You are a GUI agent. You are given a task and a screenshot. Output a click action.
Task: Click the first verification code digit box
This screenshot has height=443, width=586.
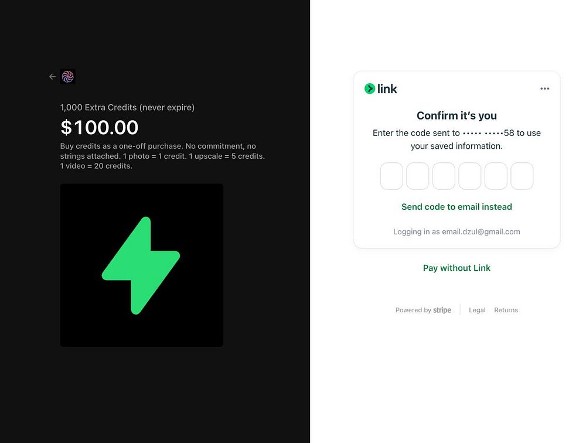[391, 176]
